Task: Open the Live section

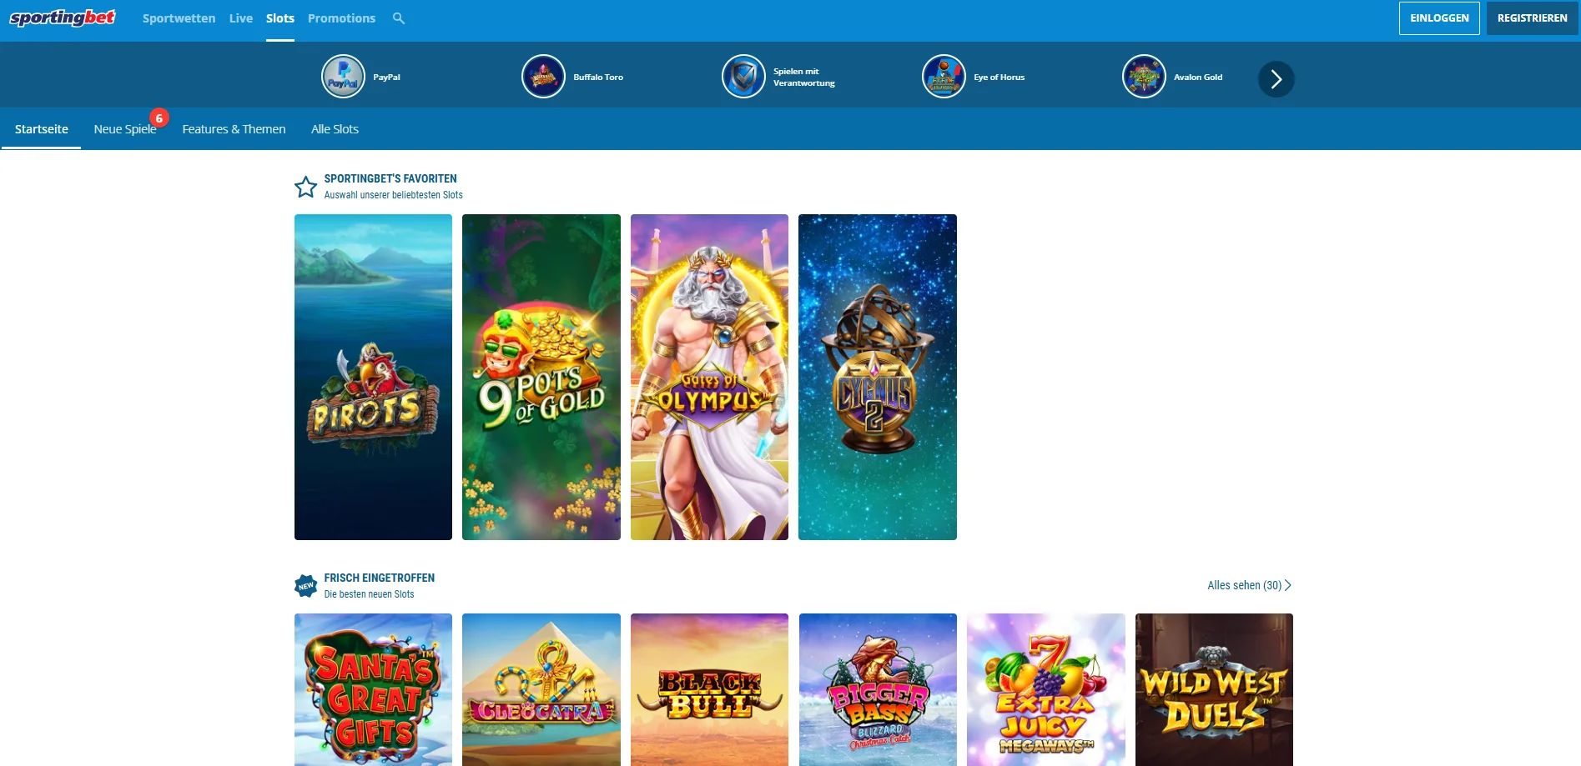Action: pyautogui.click(x=241, y=18)
